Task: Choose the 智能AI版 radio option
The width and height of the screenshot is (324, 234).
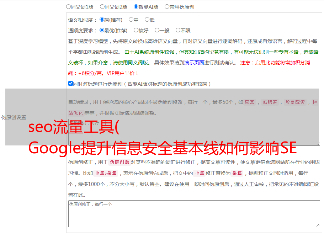Action: tap(136, 7)
